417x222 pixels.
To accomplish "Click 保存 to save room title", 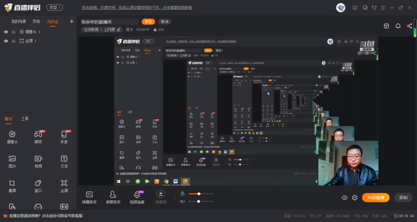I will [x=148, y=22].
